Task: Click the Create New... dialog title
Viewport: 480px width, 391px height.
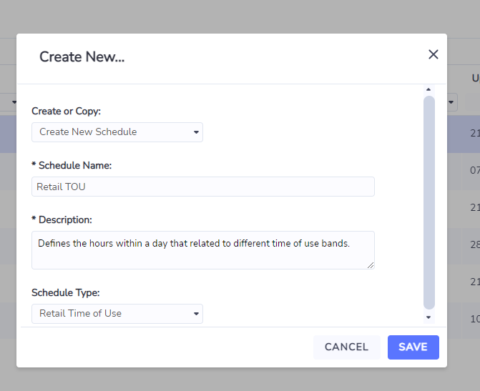Action: (x=82, y=57)
